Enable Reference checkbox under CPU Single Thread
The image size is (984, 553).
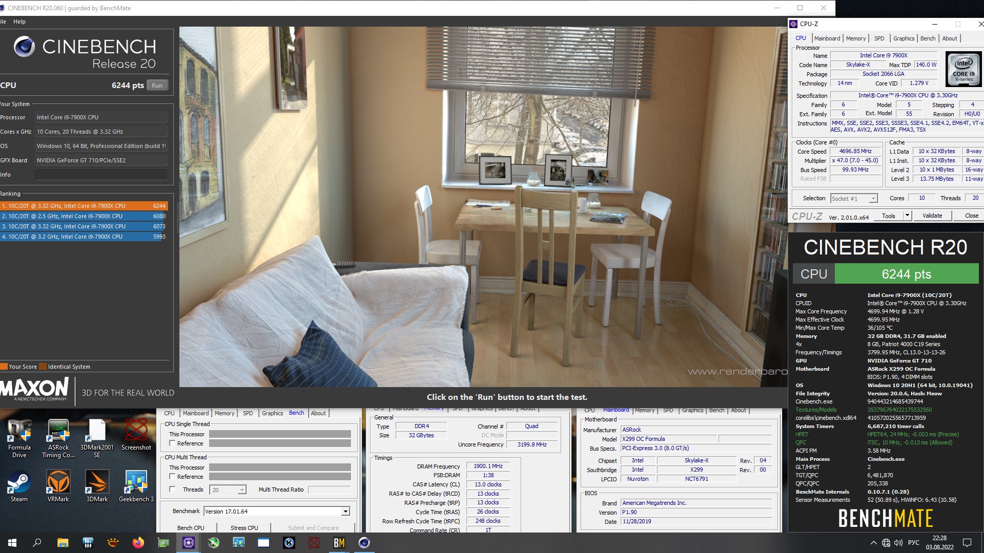pos(173,443)
